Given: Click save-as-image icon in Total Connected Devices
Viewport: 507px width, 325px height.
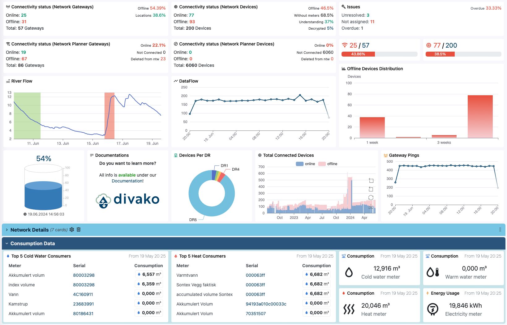Looking at the screenshot, I should click(x=371, y=206).
